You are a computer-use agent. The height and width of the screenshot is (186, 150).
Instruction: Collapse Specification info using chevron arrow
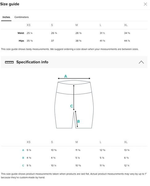tap(141, 62)
